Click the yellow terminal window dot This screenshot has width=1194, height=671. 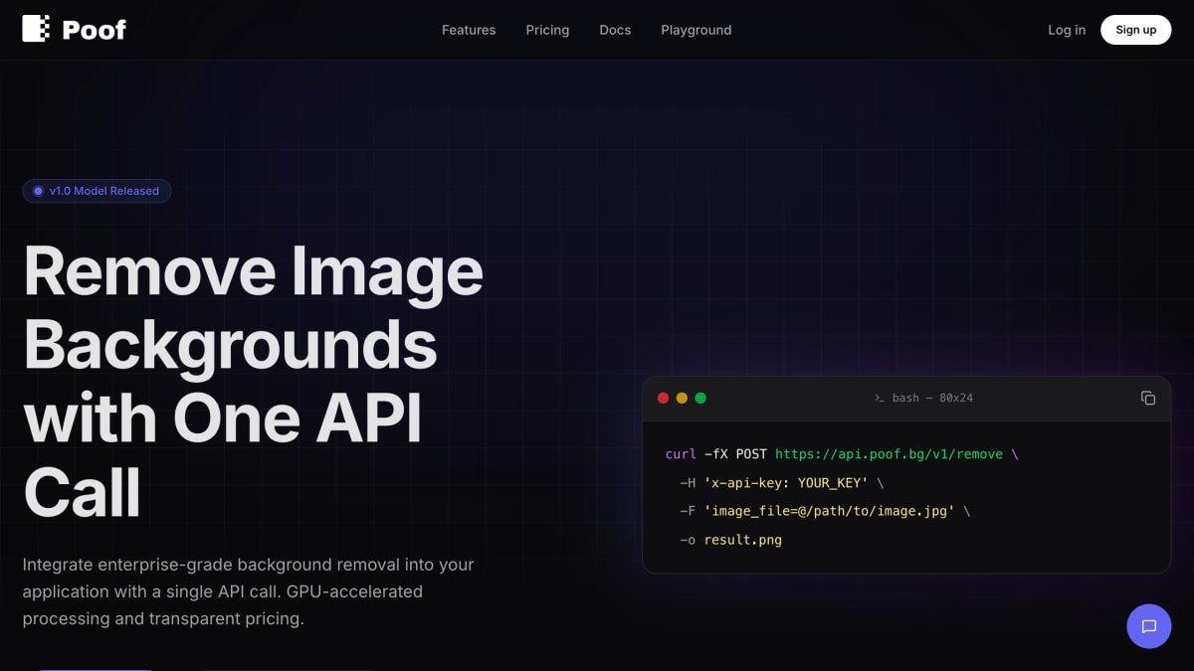pos(682,398)
